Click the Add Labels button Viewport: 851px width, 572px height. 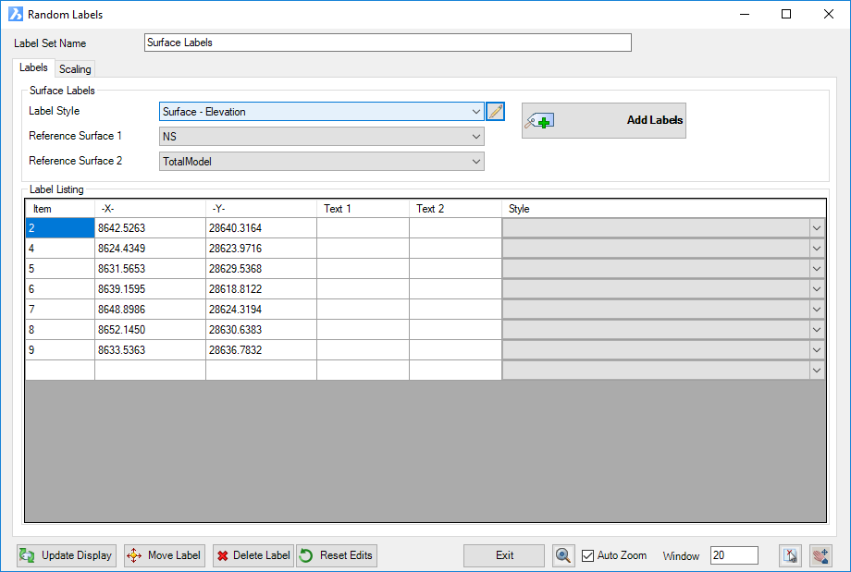point(604,120)
